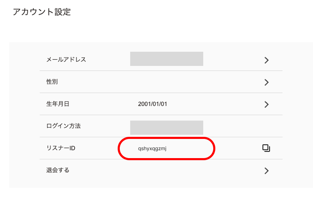Click the masked email address field
Viewport: 333px width, 204px height.
167,59
